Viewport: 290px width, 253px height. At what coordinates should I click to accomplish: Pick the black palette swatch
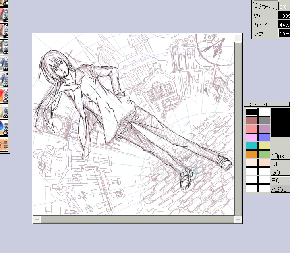pyautogui.click(x=251, y=112)
